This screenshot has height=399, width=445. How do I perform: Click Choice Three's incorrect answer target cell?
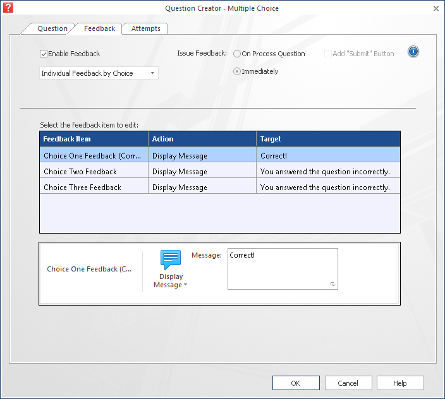pos(328,186)
